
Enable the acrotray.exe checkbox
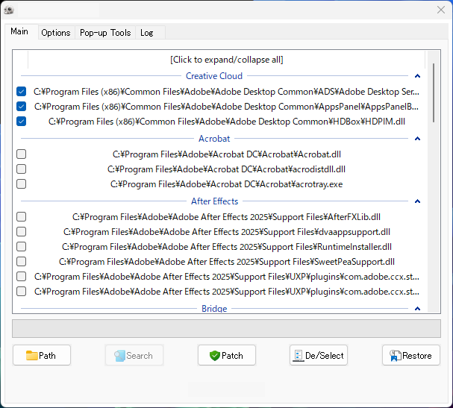(x=22, y=184)
